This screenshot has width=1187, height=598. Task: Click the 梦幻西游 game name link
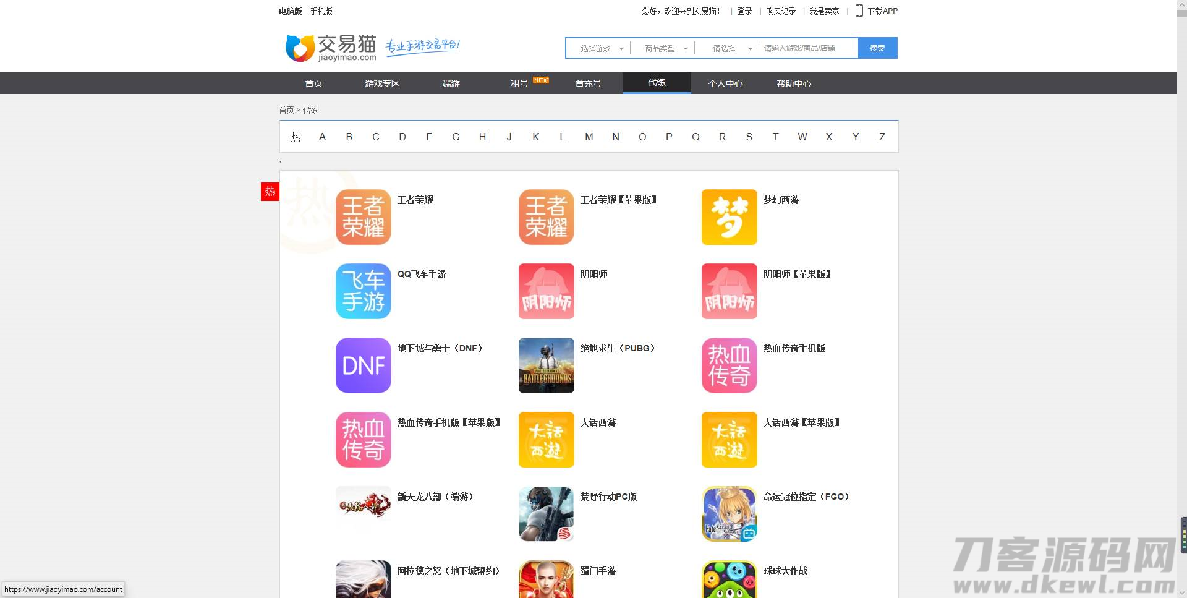coord(781,200)
